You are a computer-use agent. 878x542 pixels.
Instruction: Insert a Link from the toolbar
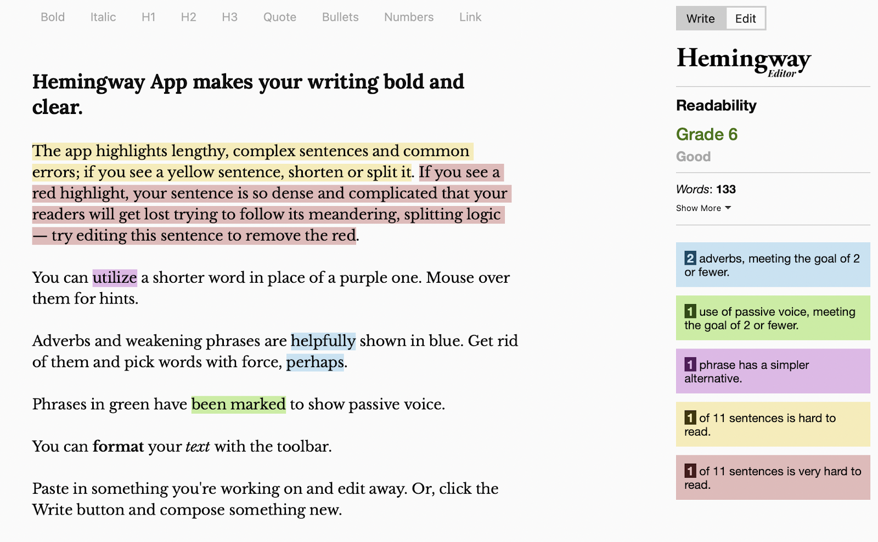(470, 17)
